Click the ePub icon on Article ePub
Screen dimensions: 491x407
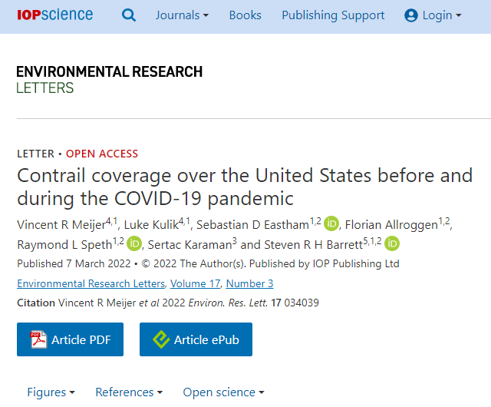[161, 339]
